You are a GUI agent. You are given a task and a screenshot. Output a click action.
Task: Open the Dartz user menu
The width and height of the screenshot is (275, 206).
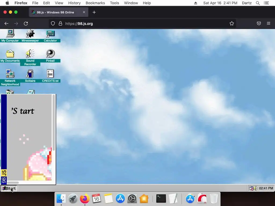click(247, 3)
